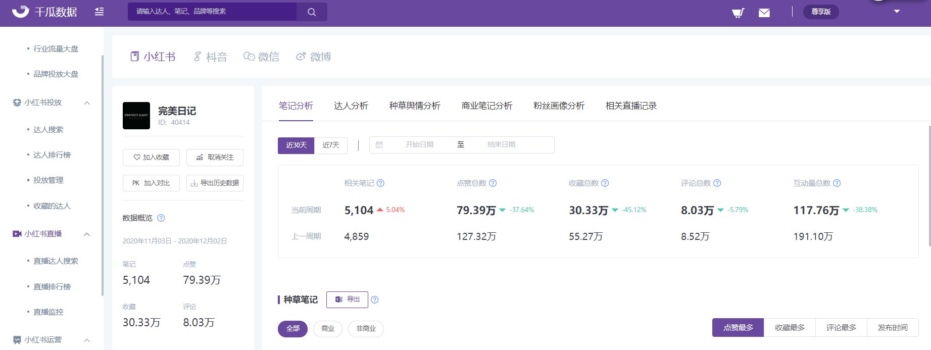Click the 开始日期 date input field
The height and width of the screenshot is (350, 931).
coord(419,145)
